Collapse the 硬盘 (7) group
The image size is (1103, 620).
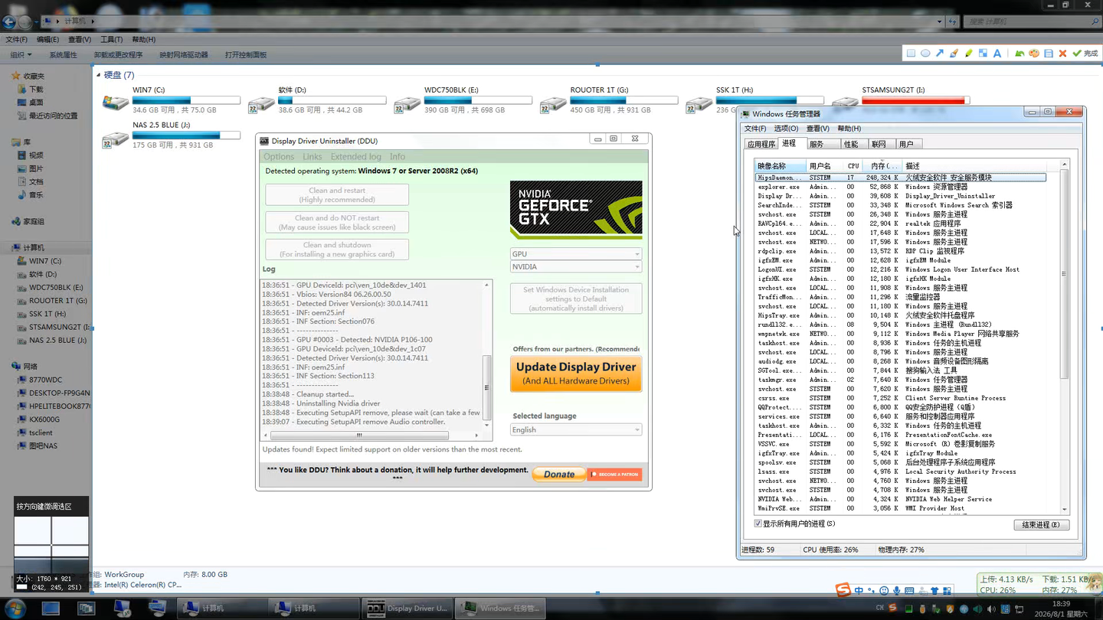point(98,75)
